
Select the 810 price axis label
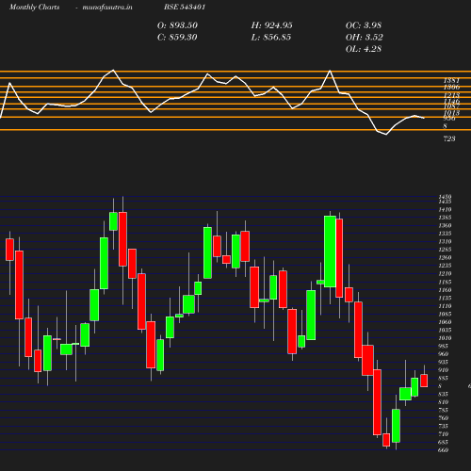[444, 402]
